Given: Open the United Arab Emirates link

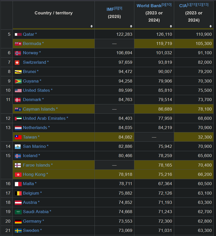Looking at the screenshot, I should pyautogui.click(x=44, y=119).
